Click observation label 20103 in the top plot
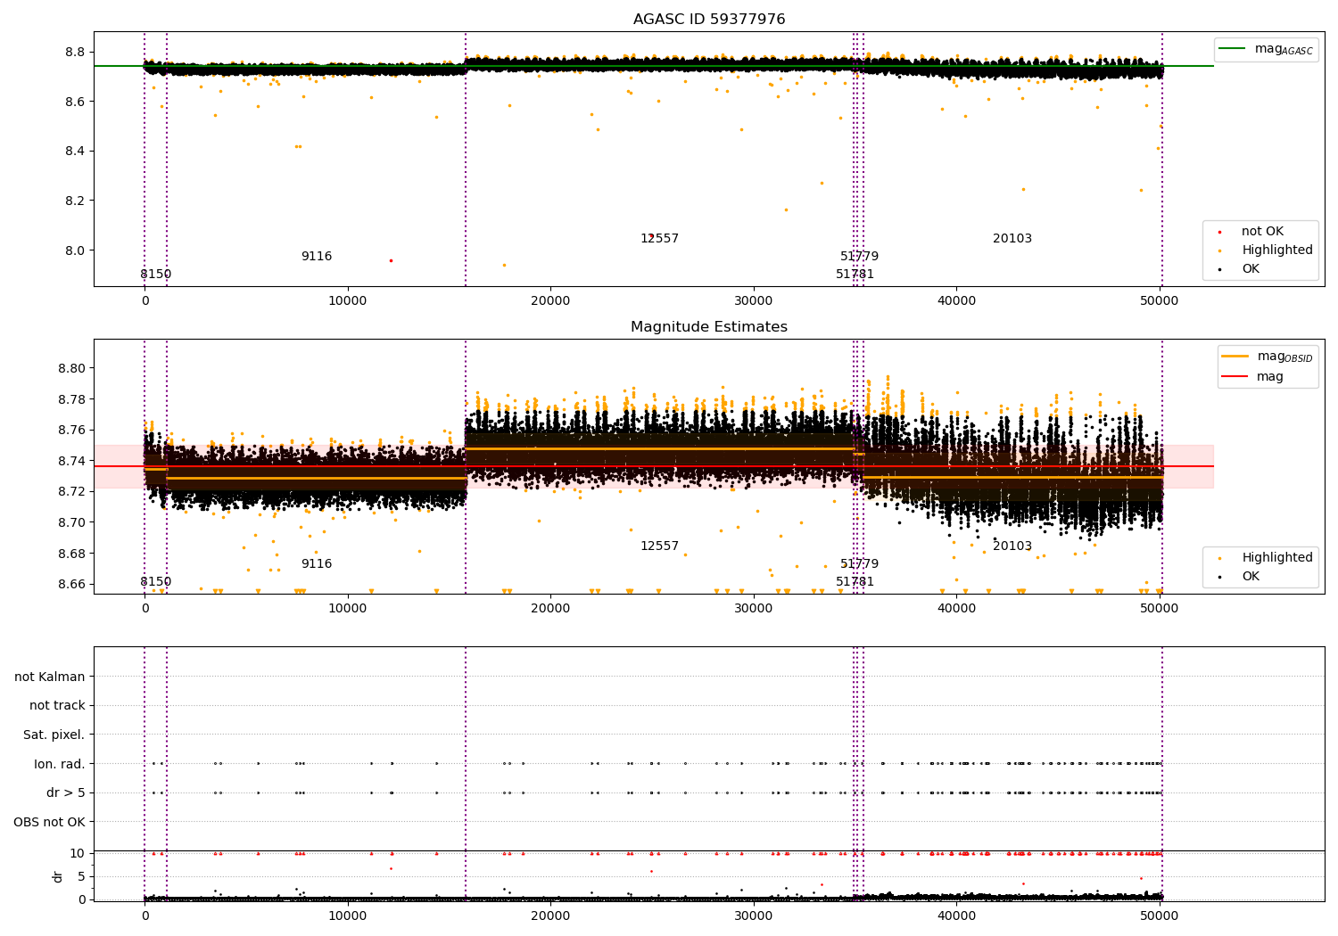The width and height of the screenshot is (1338, 936). [1012, 239]
